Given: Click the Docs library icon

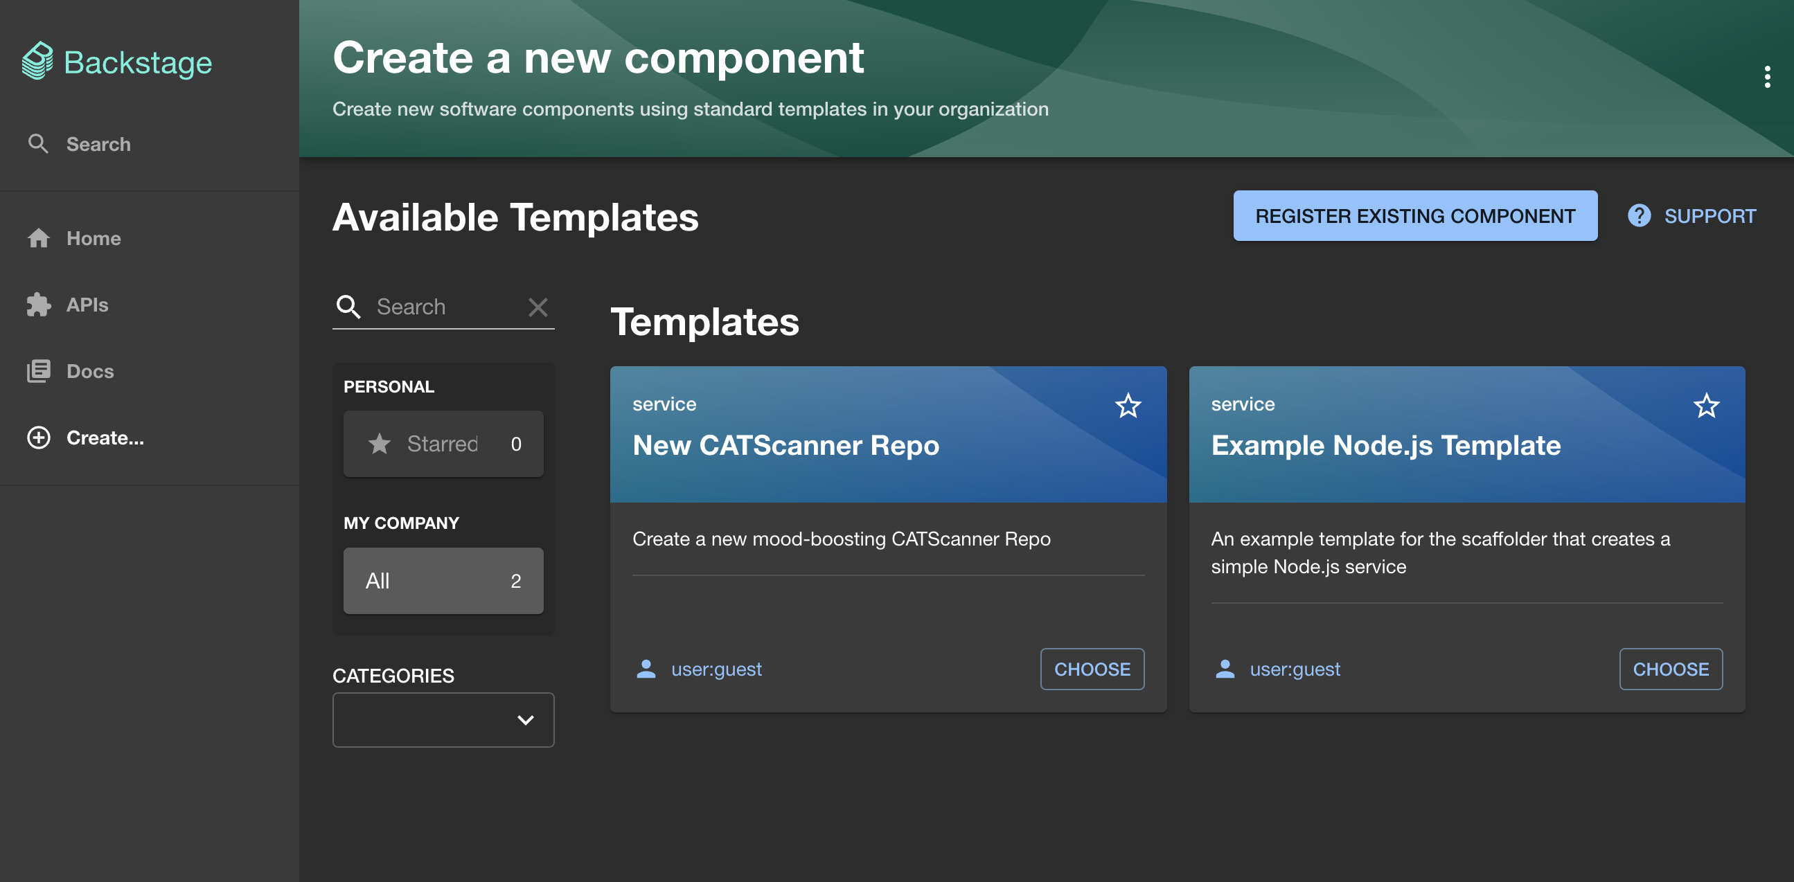Looking at the screenshot, I should pos(38,371).
